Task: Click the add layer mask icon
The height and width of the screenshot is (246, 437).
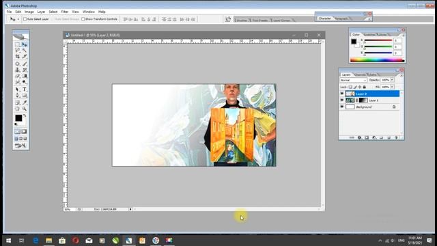Action: 367,137
